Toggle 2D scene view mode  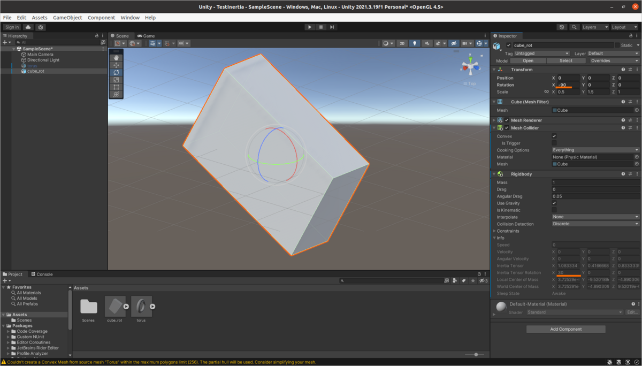click(402, 43)
